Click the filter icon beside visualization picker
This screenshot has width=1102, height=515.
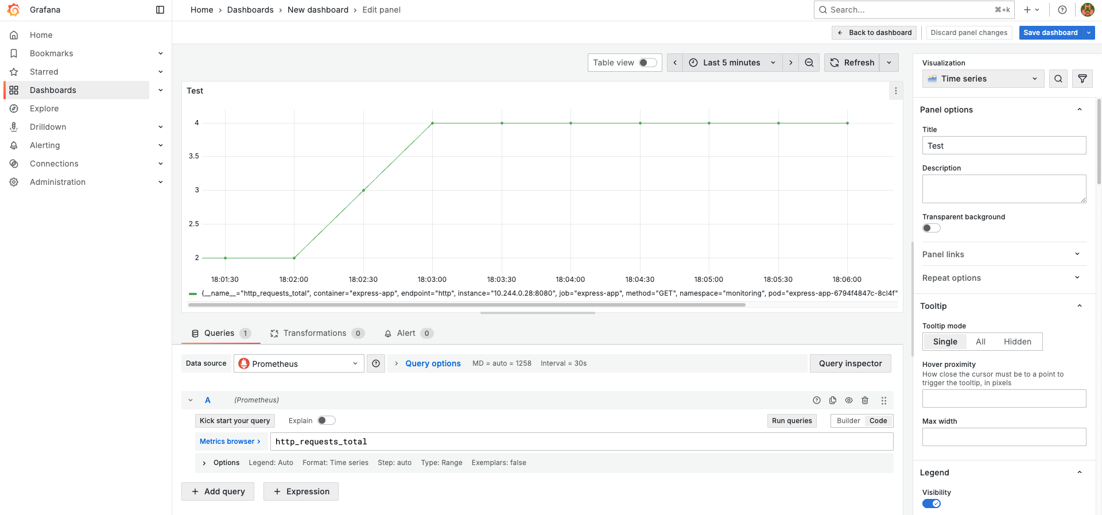coord(1082,79)
